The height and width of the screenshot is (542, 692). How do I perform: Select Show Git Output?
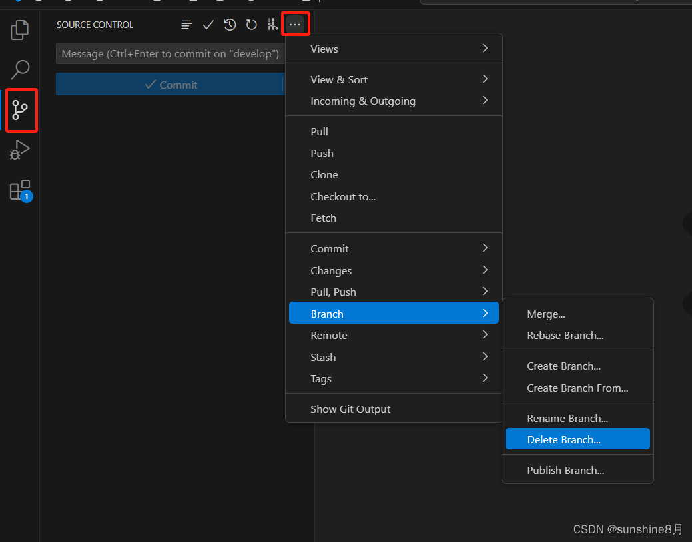tap(394, 409)
